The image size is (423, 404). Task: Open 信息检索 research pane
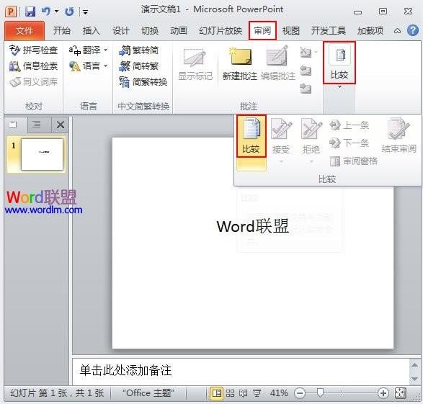pos(33,66)
